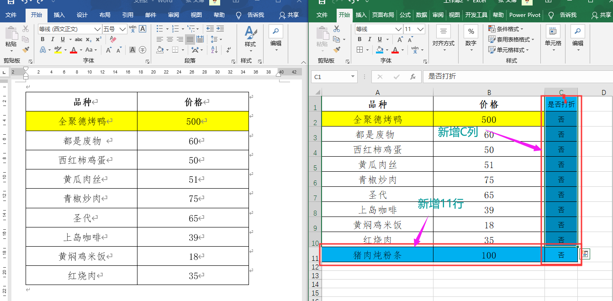The height and width of the screenshot is (301, 613).
Task: Toggle Italic in Word ribbon
Action: click(53, 39)
